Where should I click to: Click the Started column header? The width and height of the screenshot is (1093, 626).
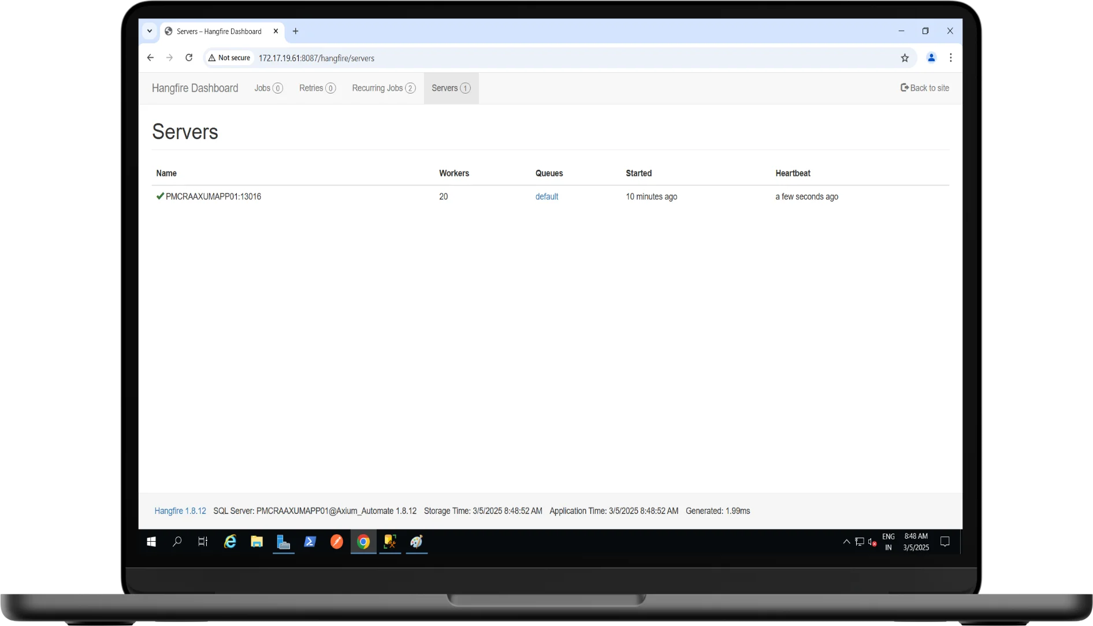(x=638, y=173)
